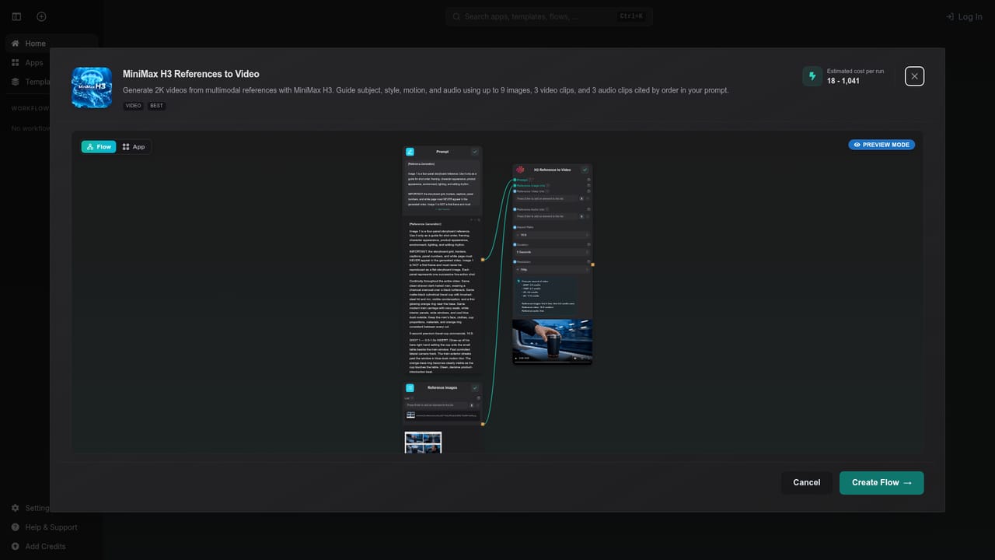Click the H3 node output connector

(x=592, y=264)
